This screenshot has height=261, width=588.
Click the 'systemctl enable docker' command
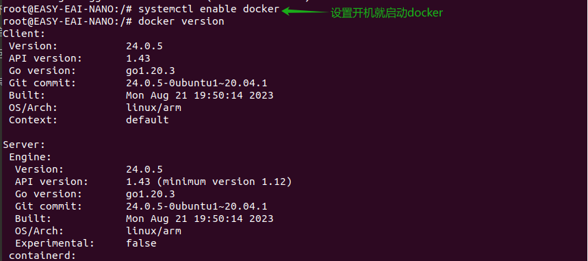(209, 9)
